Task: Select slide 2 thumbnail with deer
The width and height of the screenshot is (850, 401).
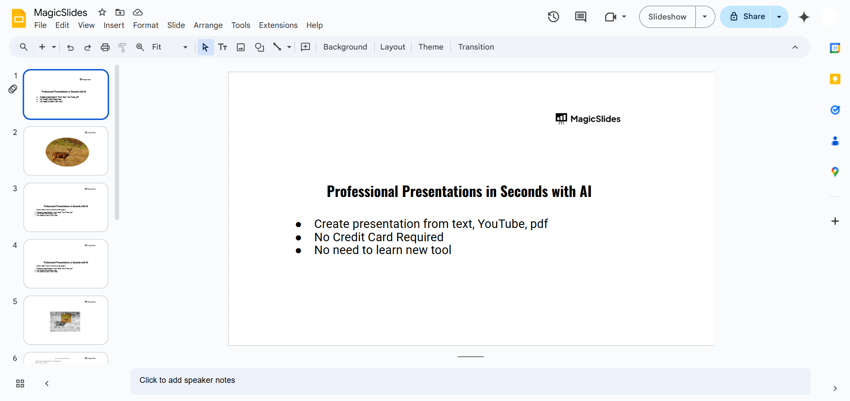Action: tap(66, 151)
